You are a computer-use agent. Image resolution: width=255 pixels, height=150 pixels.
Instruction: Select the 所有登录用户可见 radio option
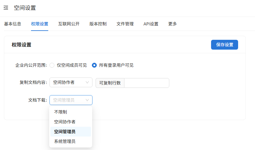coord(94,65)
